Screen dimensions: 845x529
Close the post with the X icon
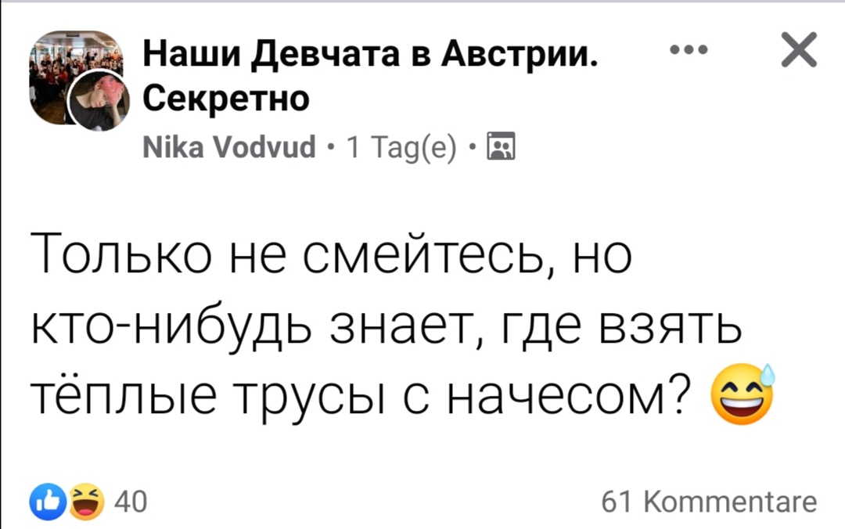click(799, 52)
